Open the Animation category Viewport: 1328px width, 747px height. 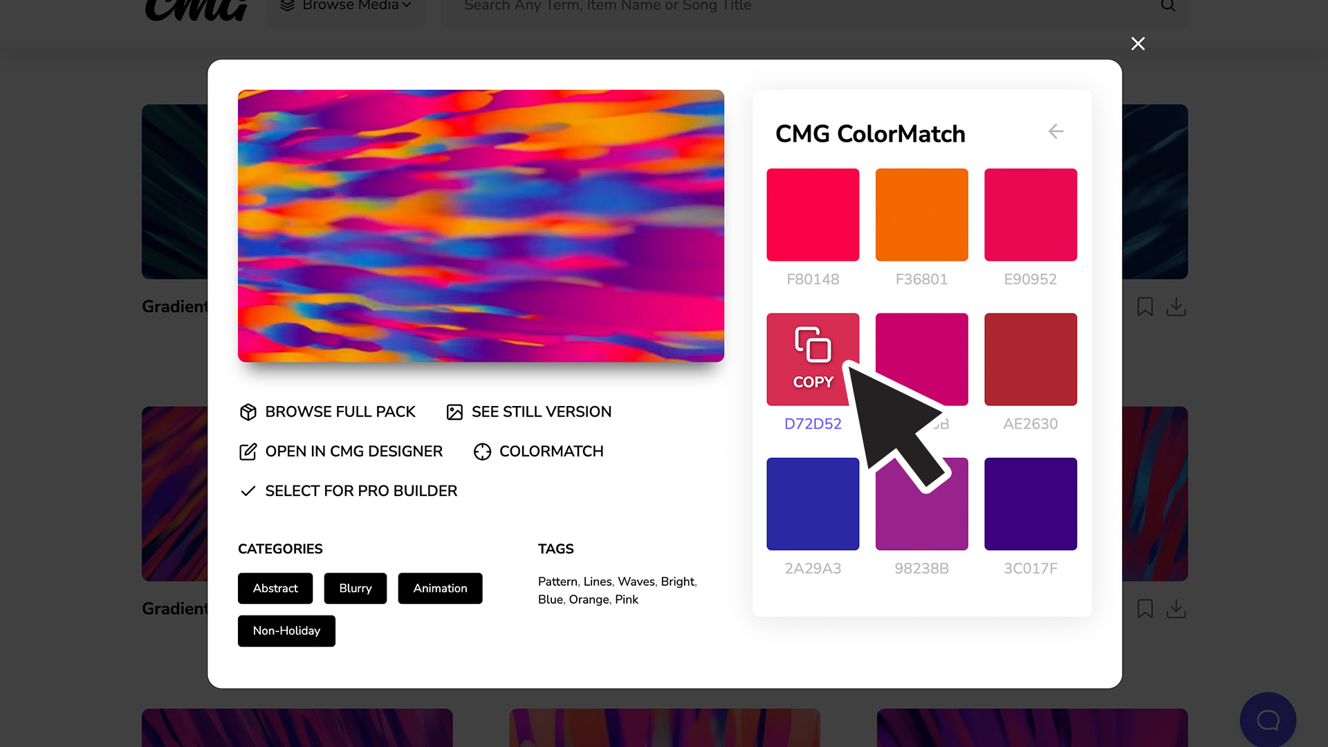(440, 589)
